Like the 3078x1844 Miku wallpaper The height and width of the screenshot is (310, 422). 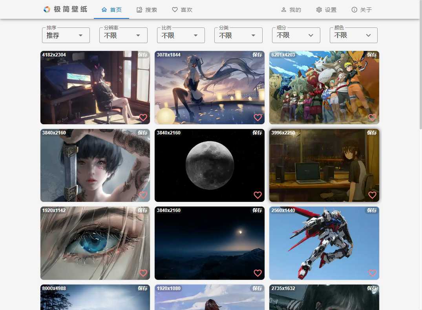[258, 118]
